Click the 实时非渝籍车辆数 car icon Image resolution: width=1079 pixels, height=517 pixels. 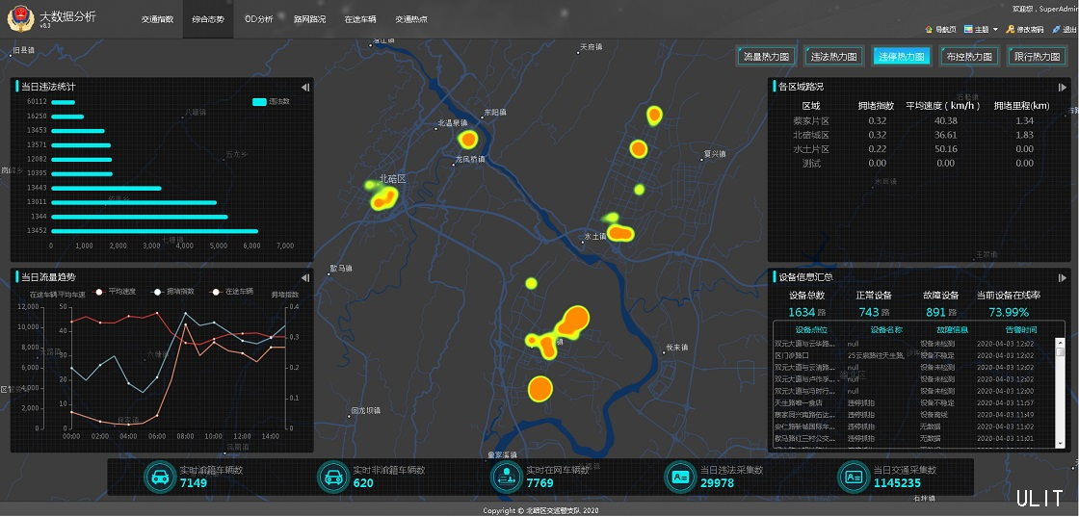click(x=331, y=477)
